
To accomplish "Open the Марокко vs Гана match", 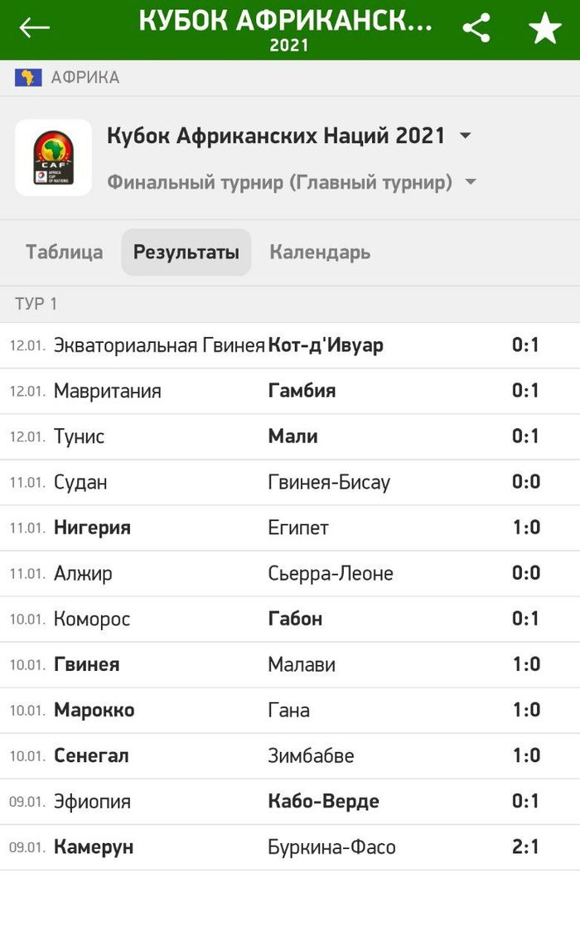I will [x=290, y=711].
